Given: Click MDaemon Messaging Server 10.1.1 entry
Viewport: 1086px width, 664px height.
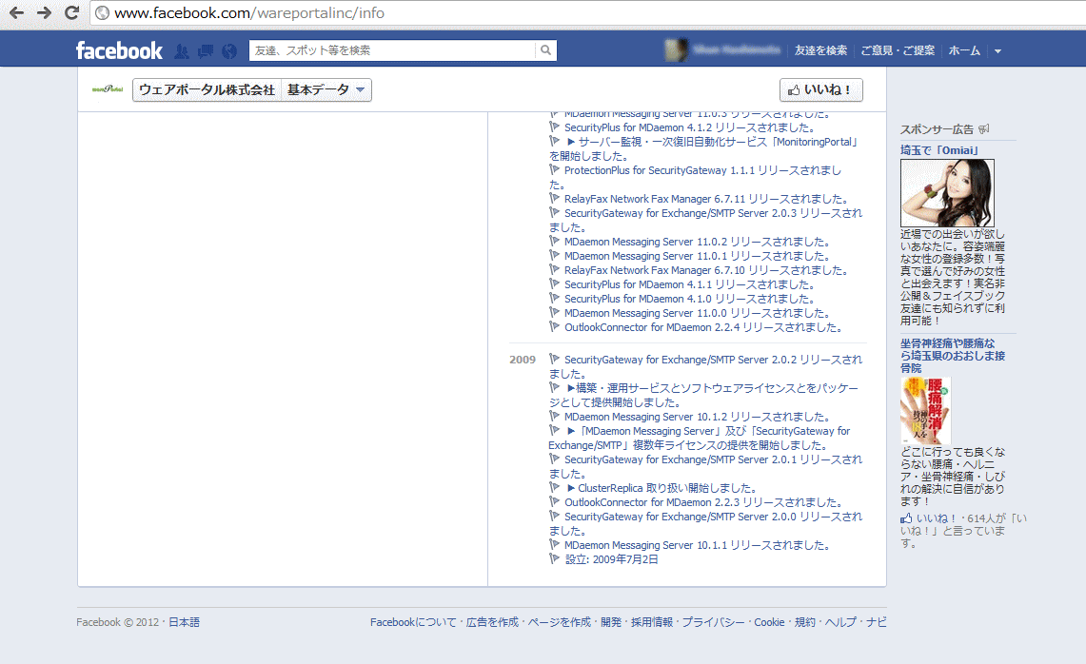Looking at the screenshot, I should click(697, 546).
